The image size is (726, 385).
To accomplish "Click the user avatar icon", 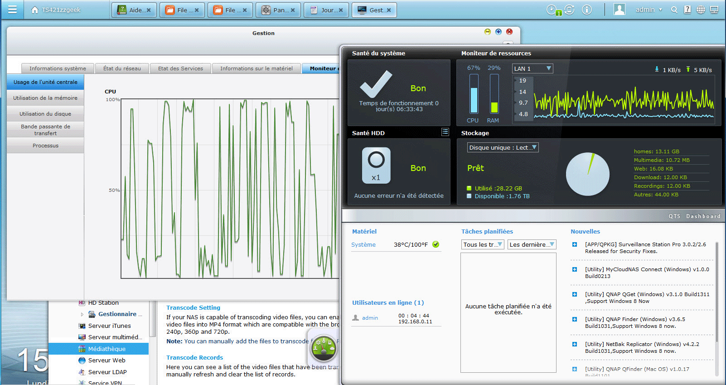I will click(x=620, y=10).
